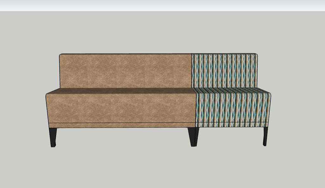This screenshot has height=188, width=325.
Task: Click the seam between tan and patterned backrests
Action: tap(191, 70)
